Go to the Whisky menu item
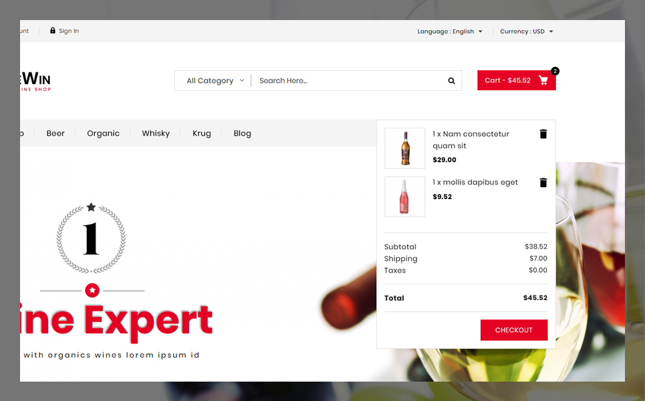The height and width of the screenshot is (401, 645). (x=156, y=133)
